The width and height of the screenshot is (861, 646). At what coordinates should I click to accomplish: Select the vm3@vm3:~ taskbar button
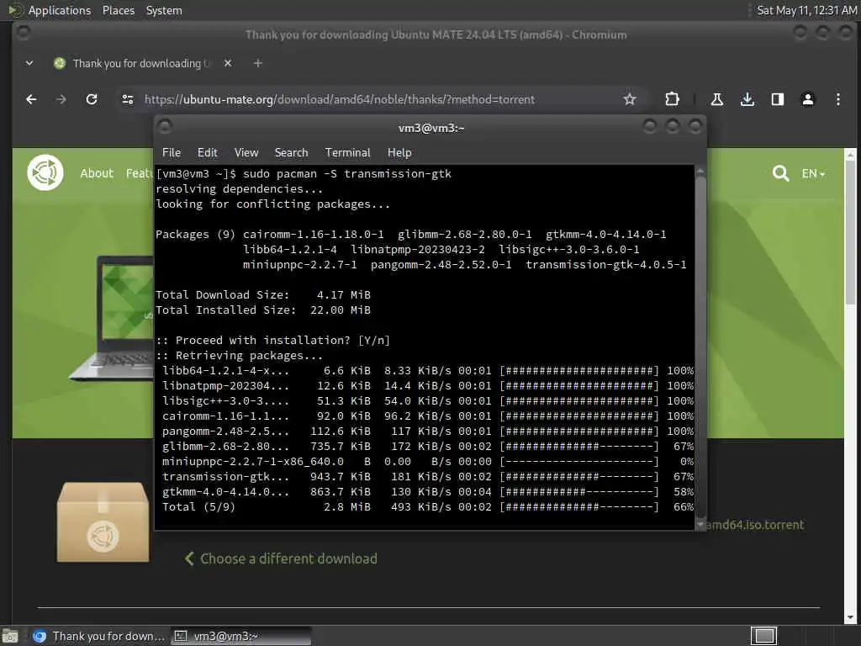(240, 636)
